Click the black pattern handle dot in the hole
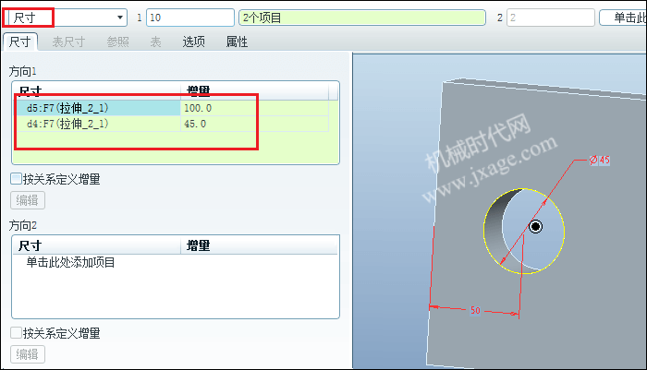This screenshot has height=370, width=647. coord(535,227)
